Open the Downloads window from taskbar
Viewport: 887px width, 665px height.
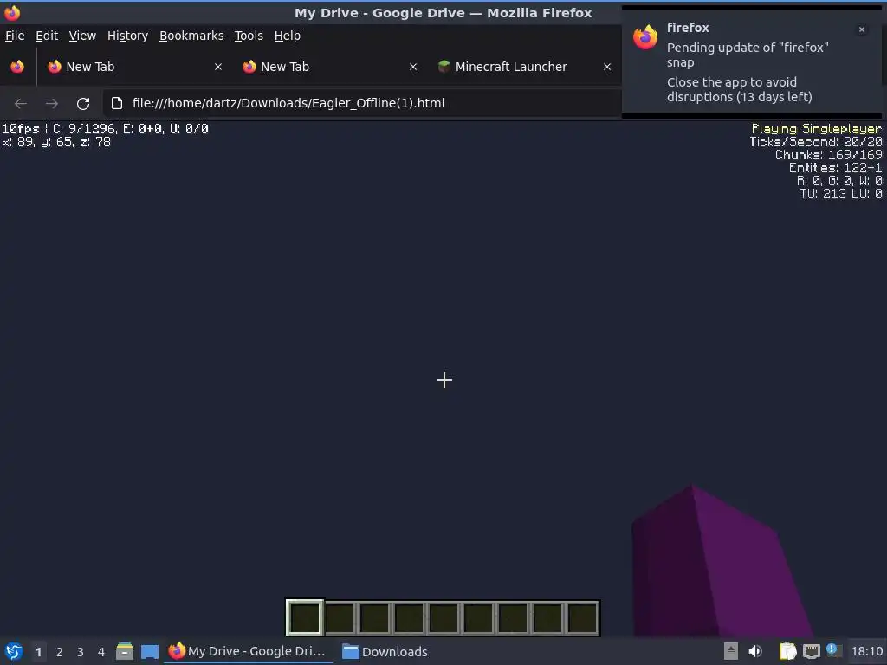pyautogui.click(x=385, y=651)
